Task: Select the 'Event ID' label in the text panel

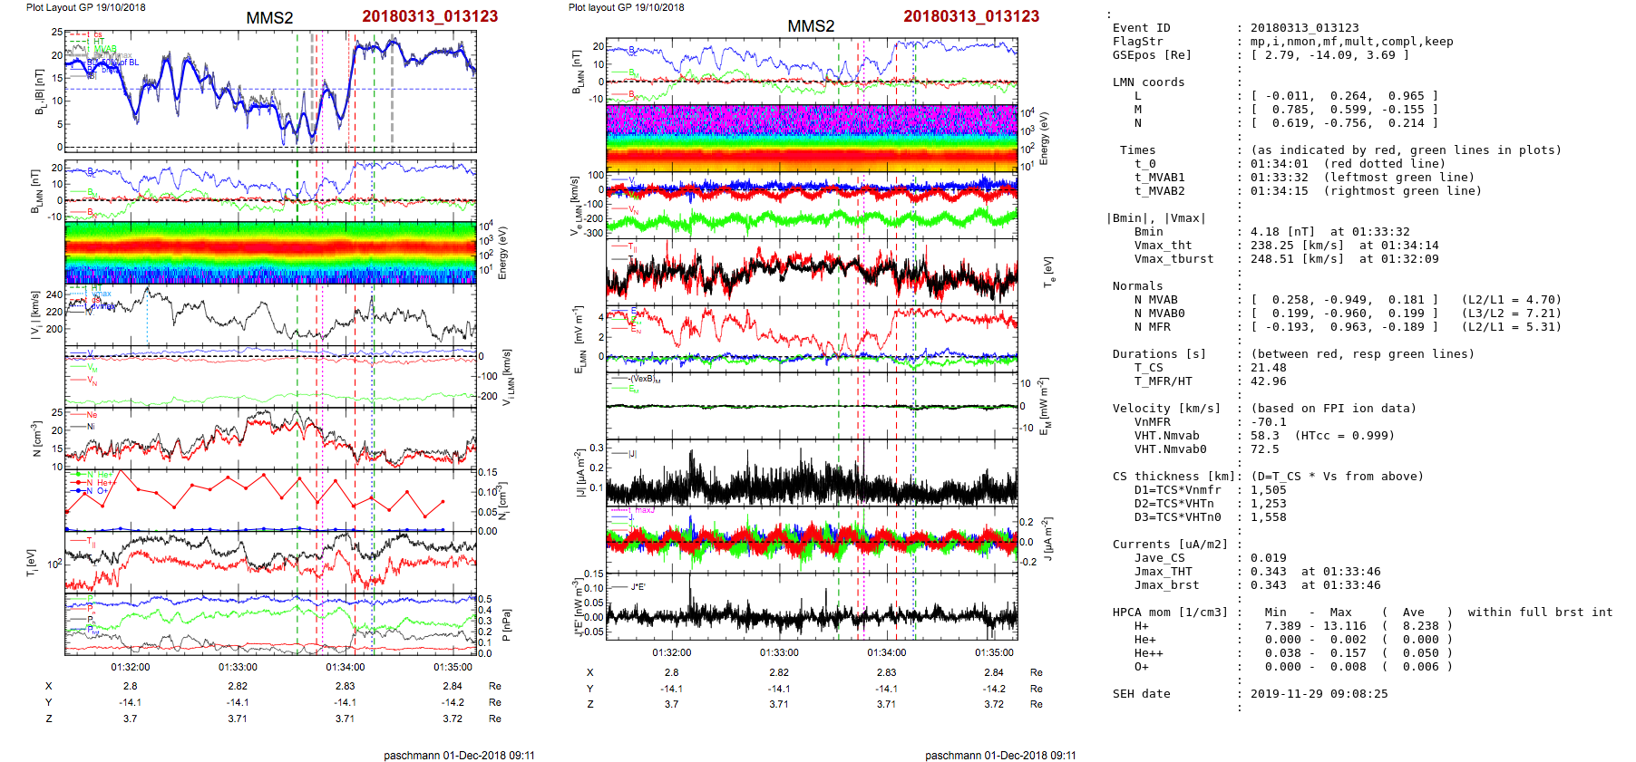Action: pyautogui.click(x=1142, y=28)
